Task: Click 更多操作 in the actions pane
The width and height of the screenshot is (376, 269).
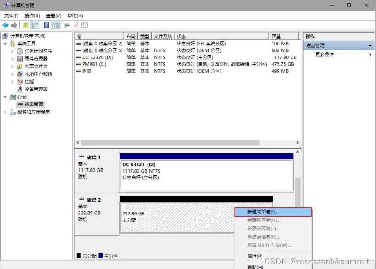Action: (324, 55)
